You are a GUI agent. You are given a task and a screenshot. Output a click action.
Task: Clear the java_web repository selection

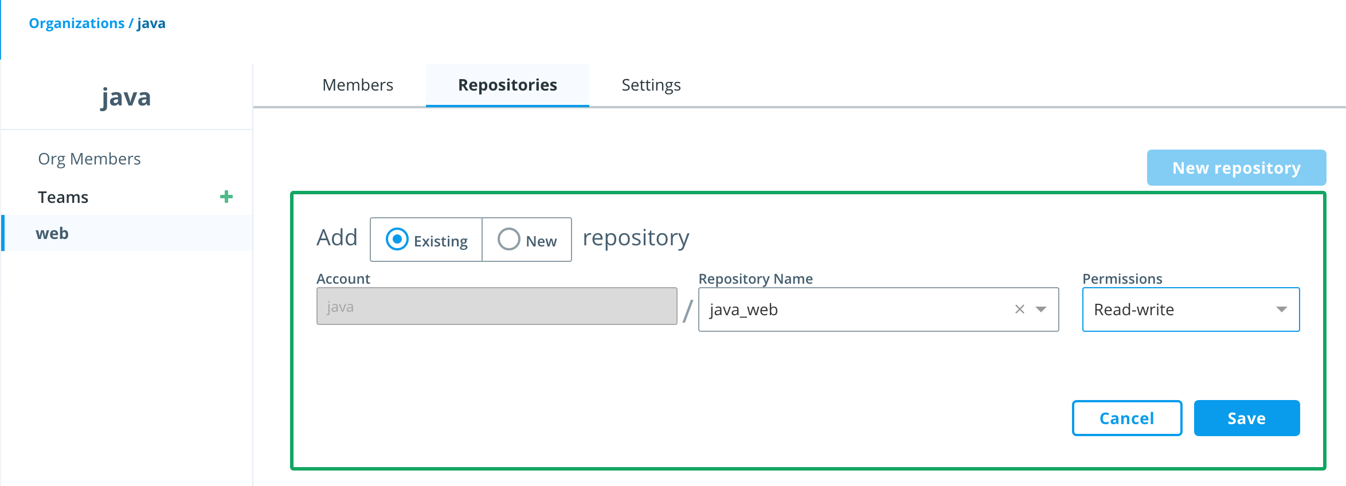point(1019,309)
